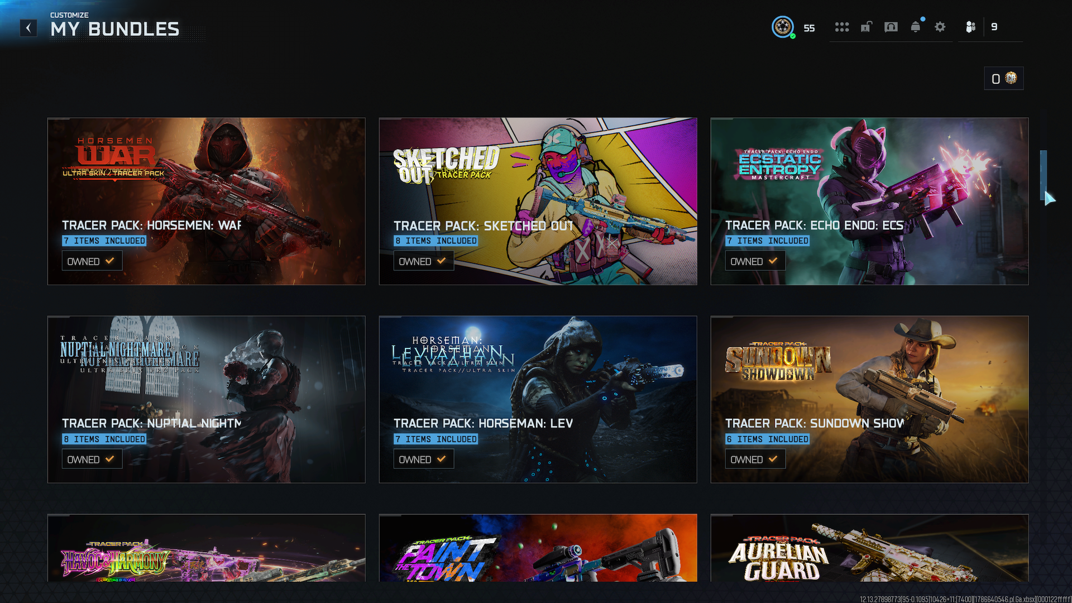Image resolution: width=1072 pixels, height=603 pixels.
Task: Click OWNED on the Horsemen: War bundle
Action: [92, 261]
